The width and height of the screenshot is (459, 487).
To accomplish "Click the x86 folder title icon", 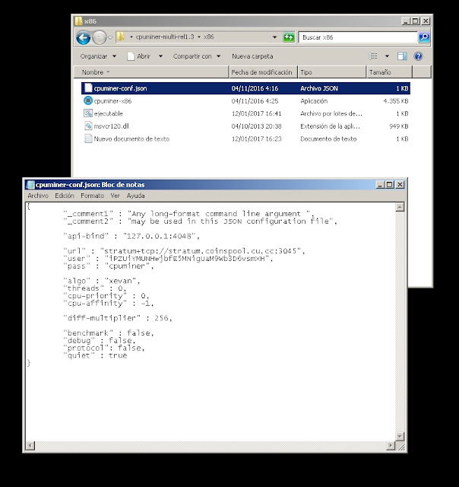I will [78, 21].
